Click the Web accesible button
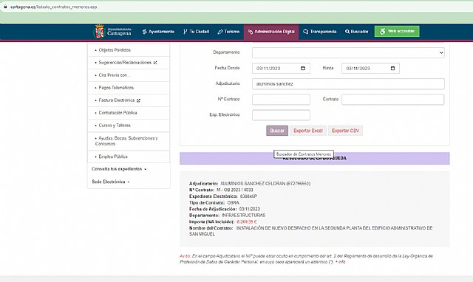The height and width of the screenshot is (282, 473). click(x=397, y=31)
